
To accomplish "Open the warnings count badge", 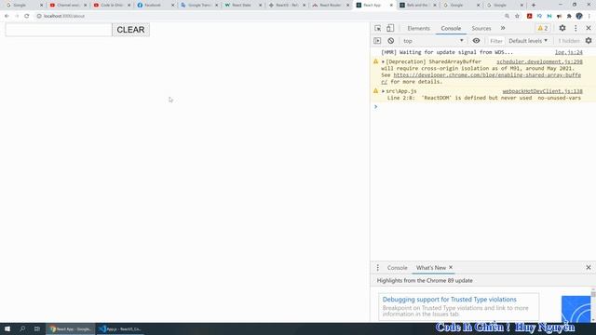I will tap(543, 28).
